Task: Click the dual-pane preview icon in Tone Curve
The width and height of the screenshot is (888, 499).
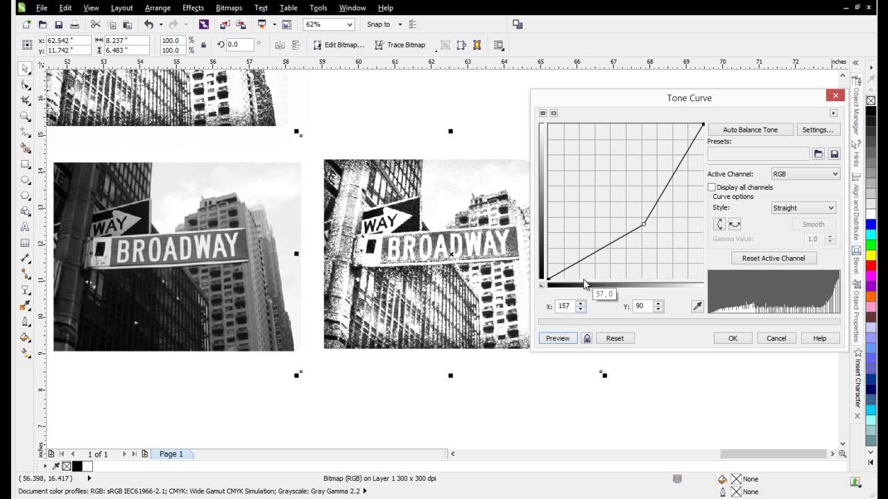Action: click(x=543, y=113)
